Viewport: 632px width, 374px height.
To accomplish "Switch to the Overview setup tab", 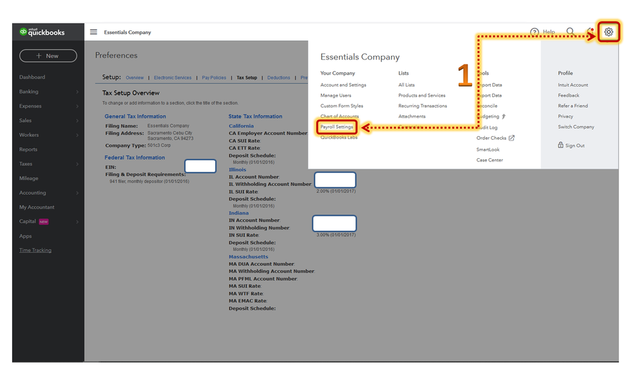I will click(135, 78).
